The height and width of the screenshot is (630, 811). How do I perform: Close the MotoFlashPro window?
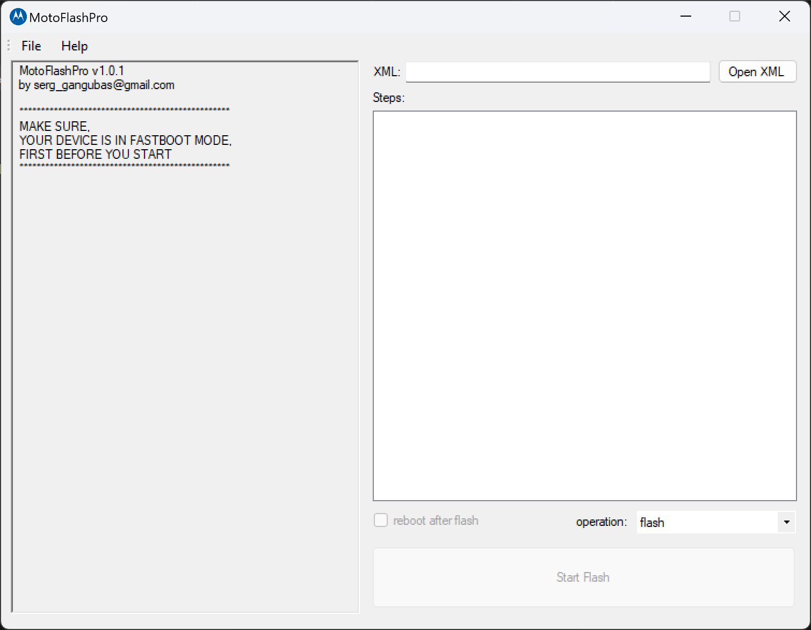(784, 17)
